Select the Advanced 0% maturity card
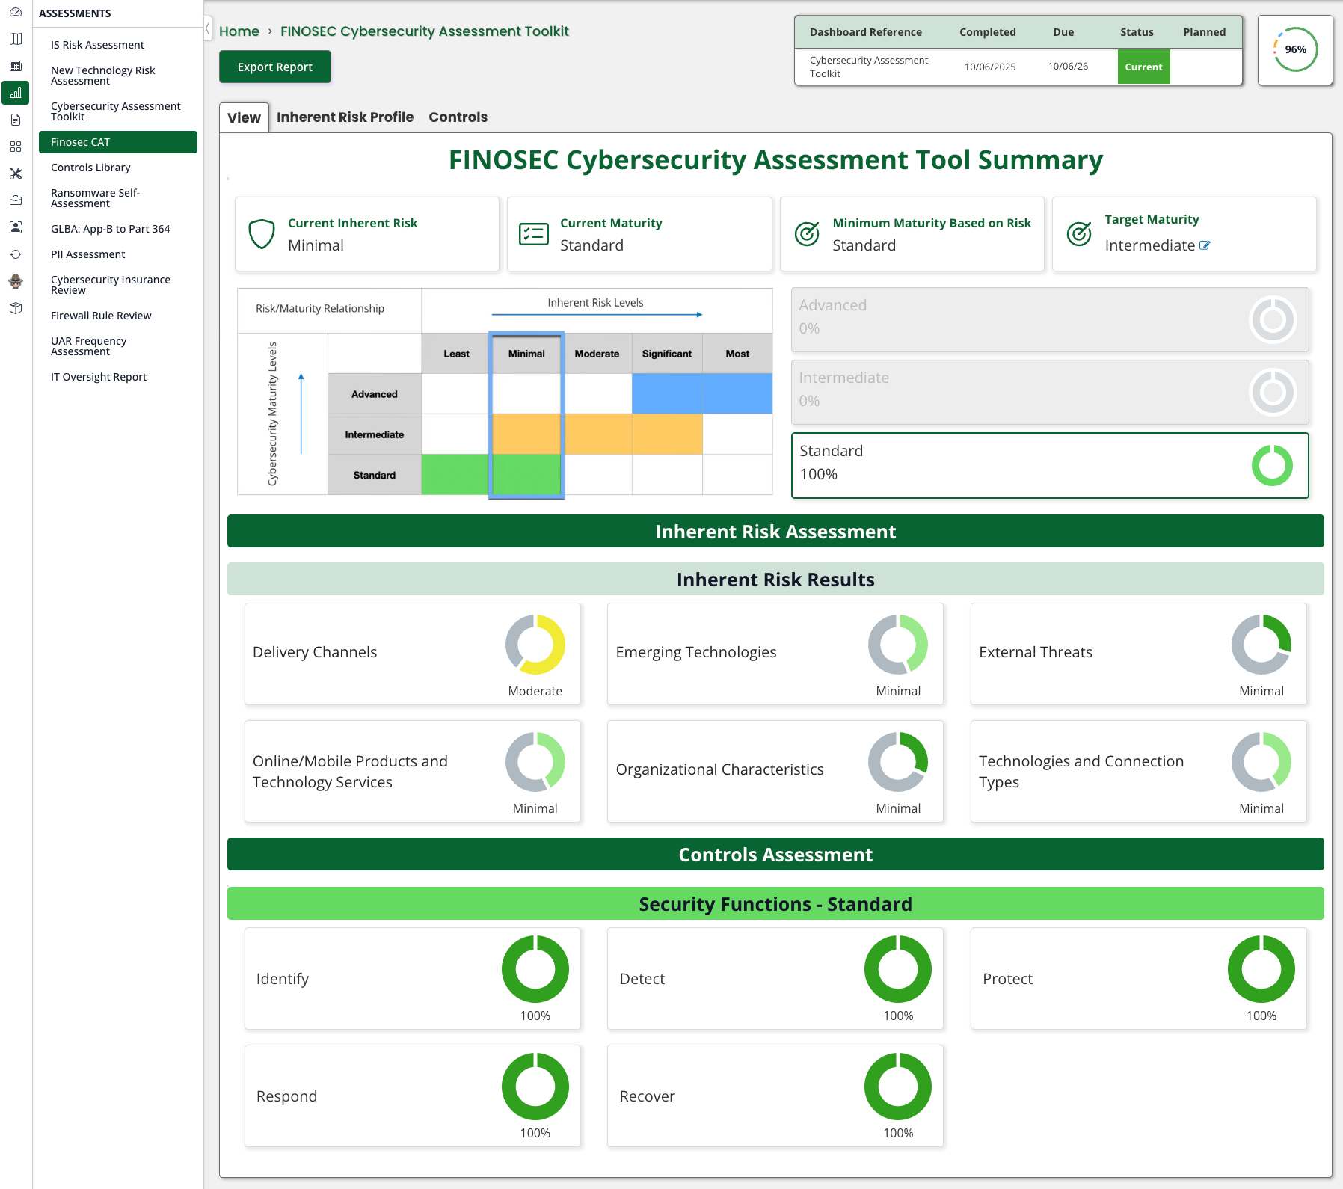 [x=1049, y=319]
